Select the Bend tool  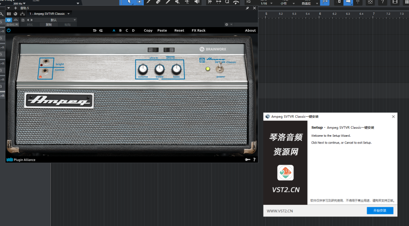point(187,2)
